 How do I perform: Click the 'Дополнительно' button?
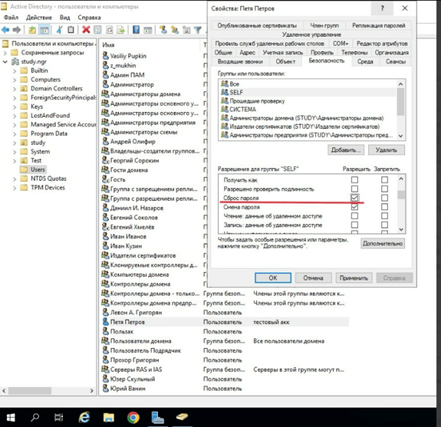pyautogui.click(x=383, y=244)
